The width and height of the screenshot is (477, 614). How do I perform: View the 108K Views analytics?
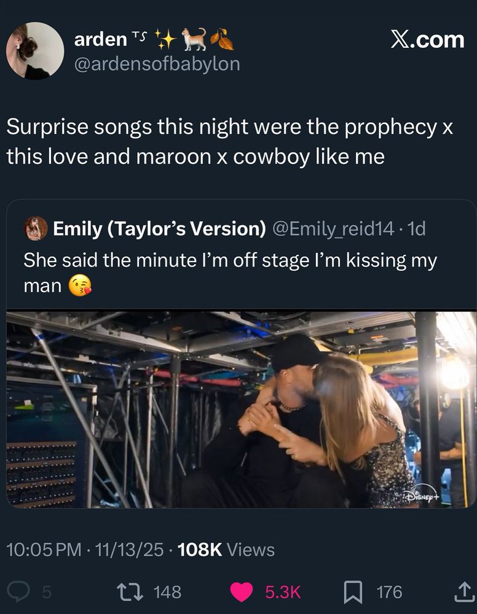coord(226,550)
